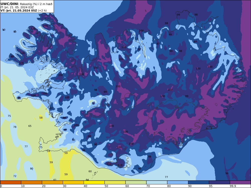Click the 0–10 dark orange legend swatch
The width and height of the screenshot is (251, 188).
coord(11,182)
